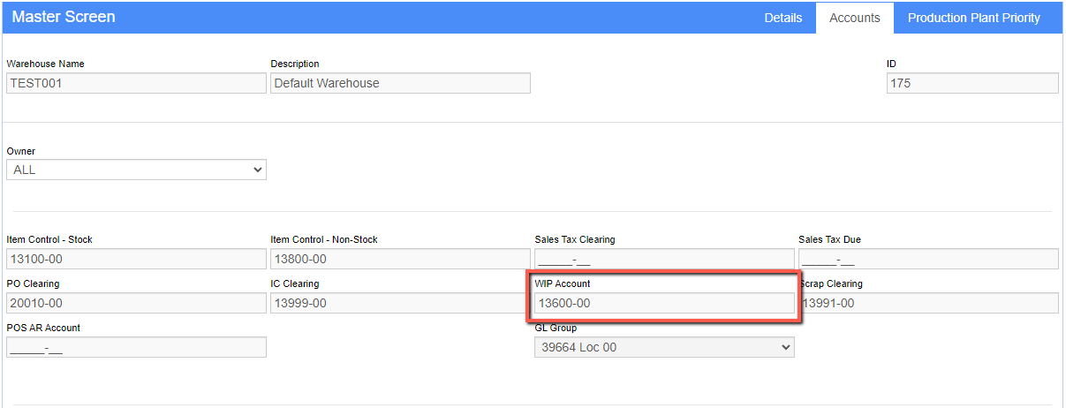Click the GL Group chevron arrow
1066x408 pixels.
point(785,347)
